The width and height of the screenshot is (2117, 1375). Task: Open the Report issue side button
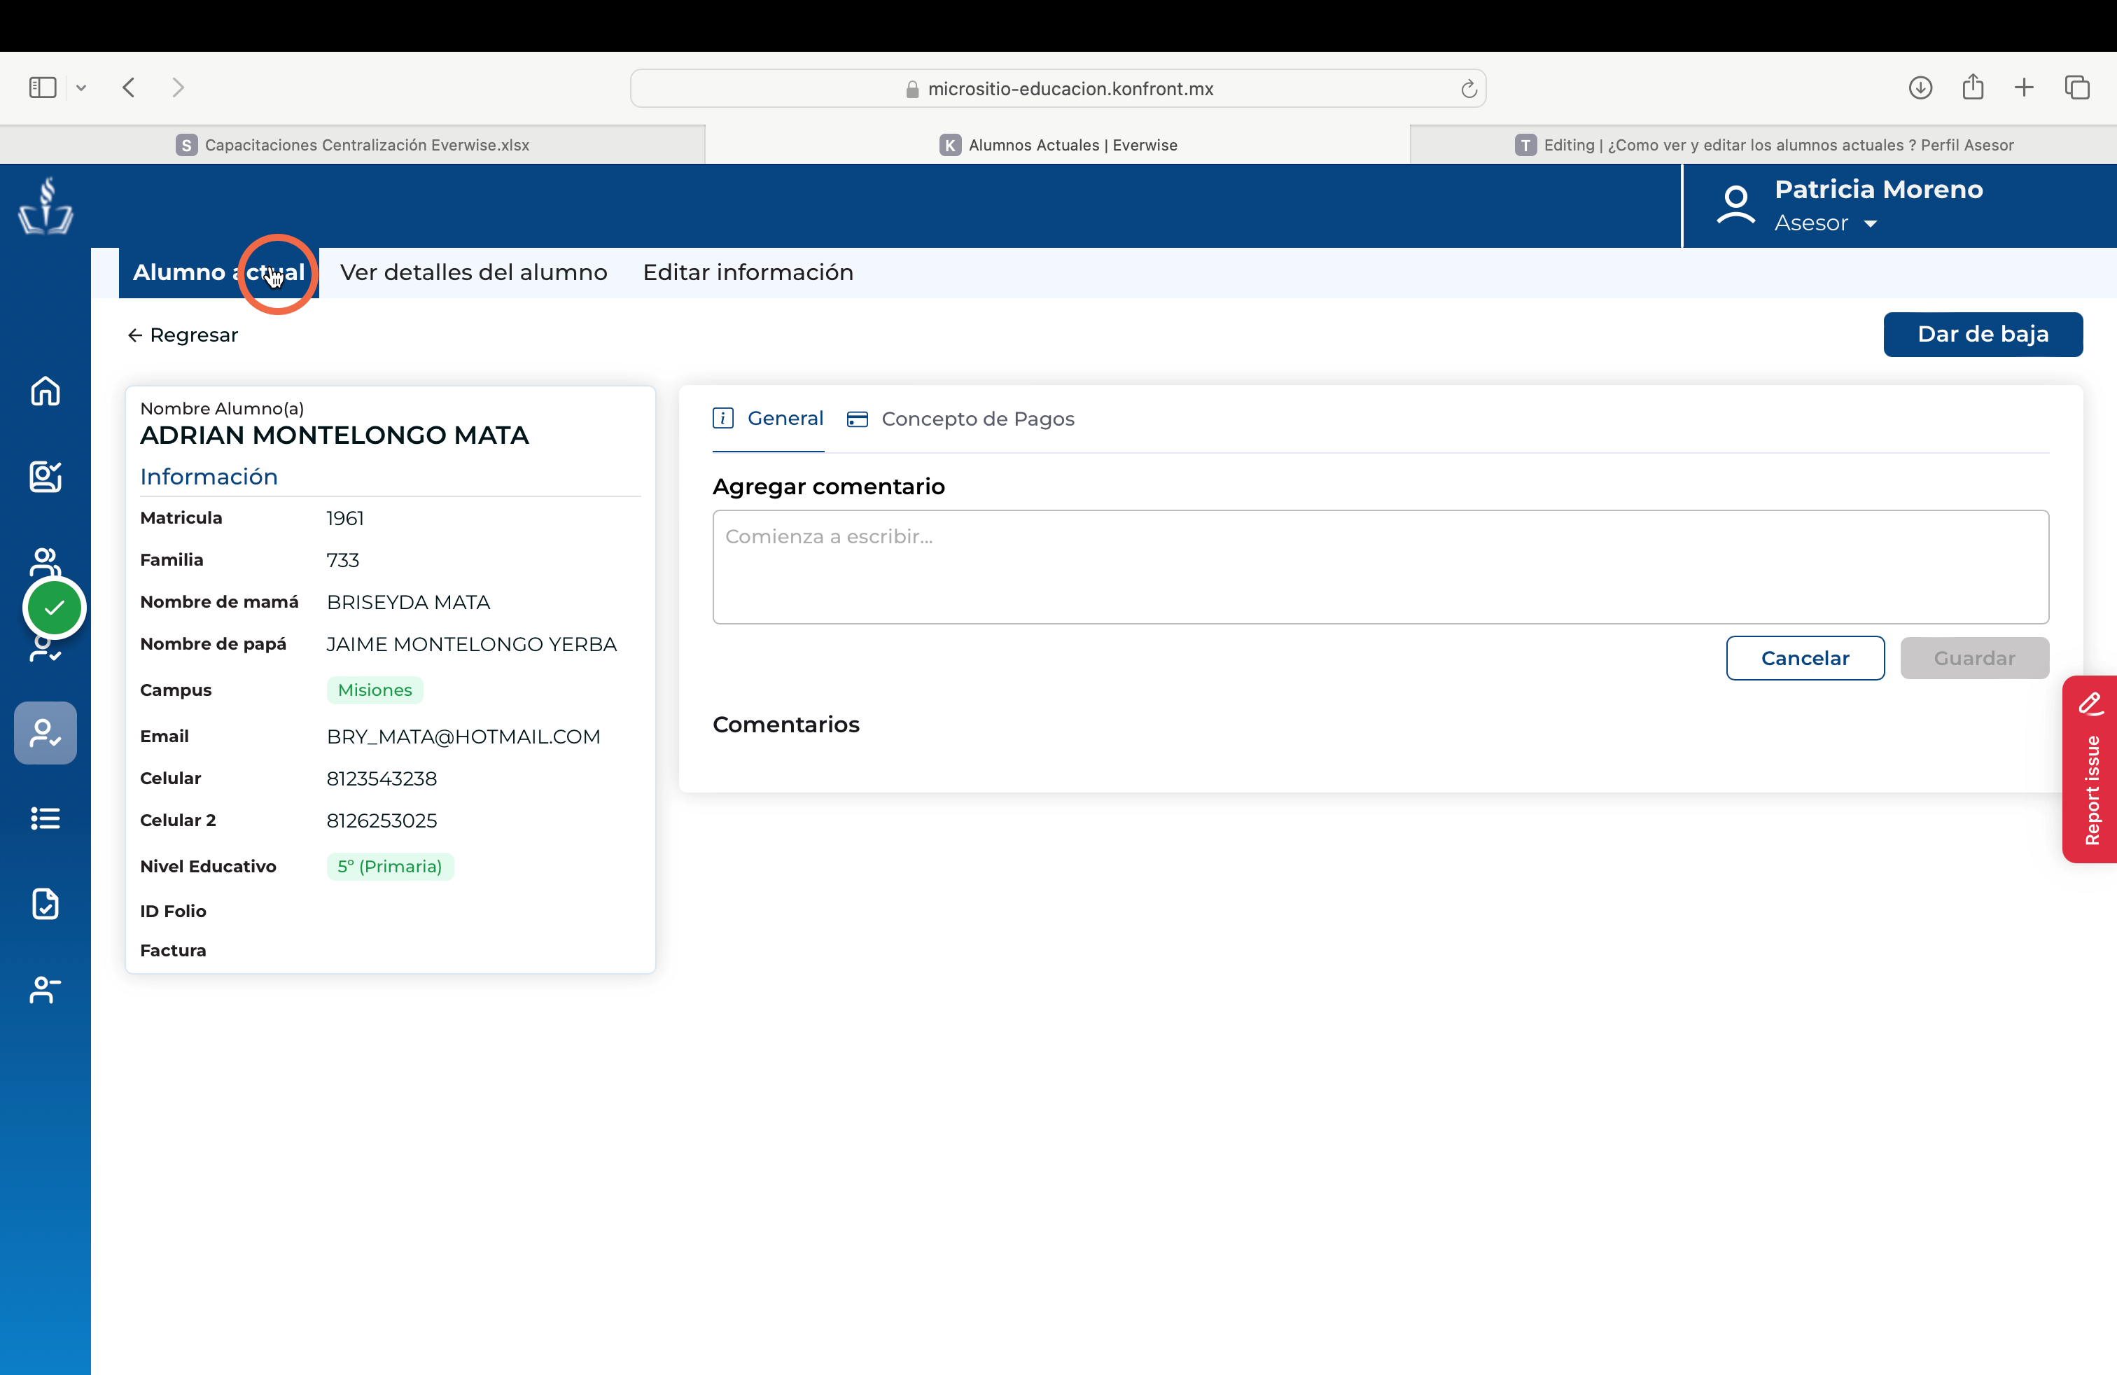(x=2090, y=769)
